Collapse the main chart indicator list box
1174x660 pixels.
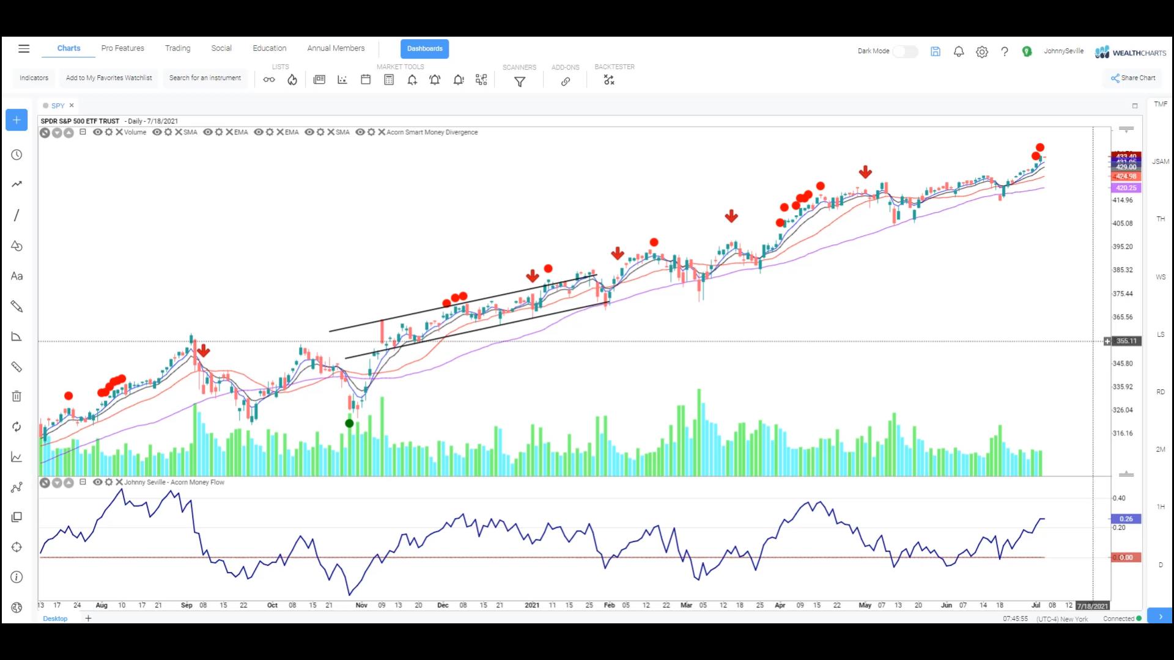(x=83, y=132)
